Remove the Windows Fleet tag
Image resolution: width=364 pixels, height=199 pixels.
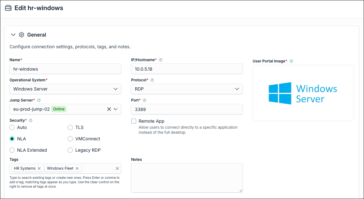[x=77, y=168]
